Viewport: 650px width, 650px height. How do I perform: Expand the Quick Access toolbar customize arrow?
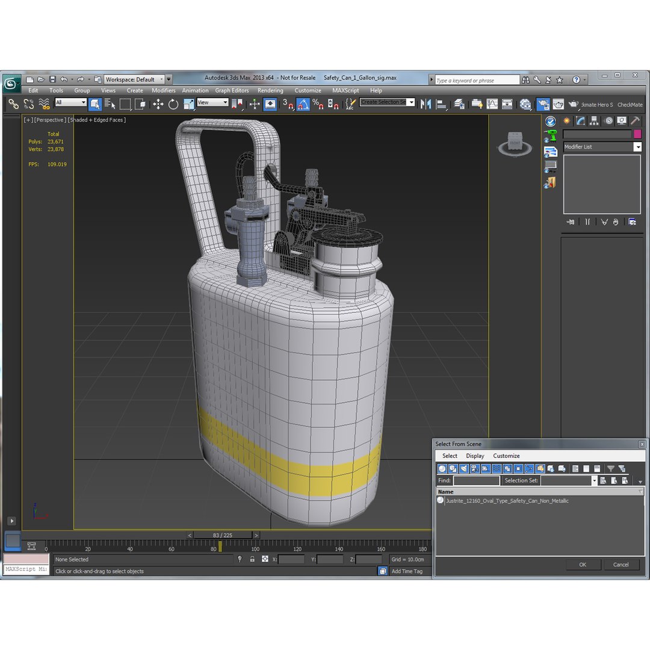point(169,79)
